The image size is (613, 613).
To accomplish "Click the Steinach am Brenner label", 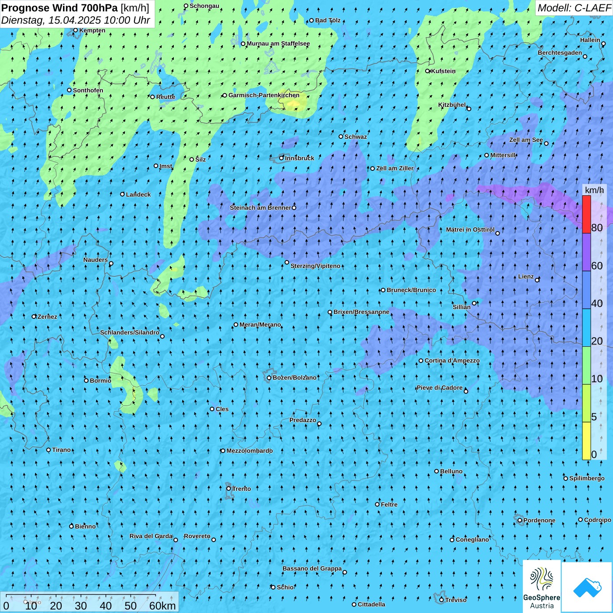I will (260, 208).
